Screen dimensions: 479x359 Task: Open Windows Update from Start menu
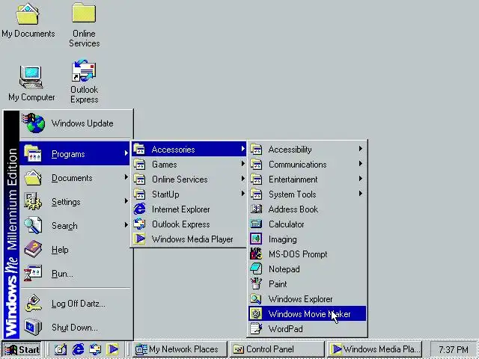coord(76,123)
